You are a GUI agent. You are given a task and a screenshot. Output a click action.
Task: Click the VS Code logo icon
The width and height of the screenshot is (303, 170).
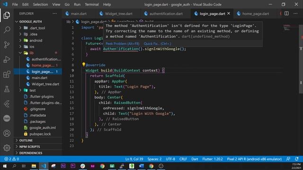(5, 4)
